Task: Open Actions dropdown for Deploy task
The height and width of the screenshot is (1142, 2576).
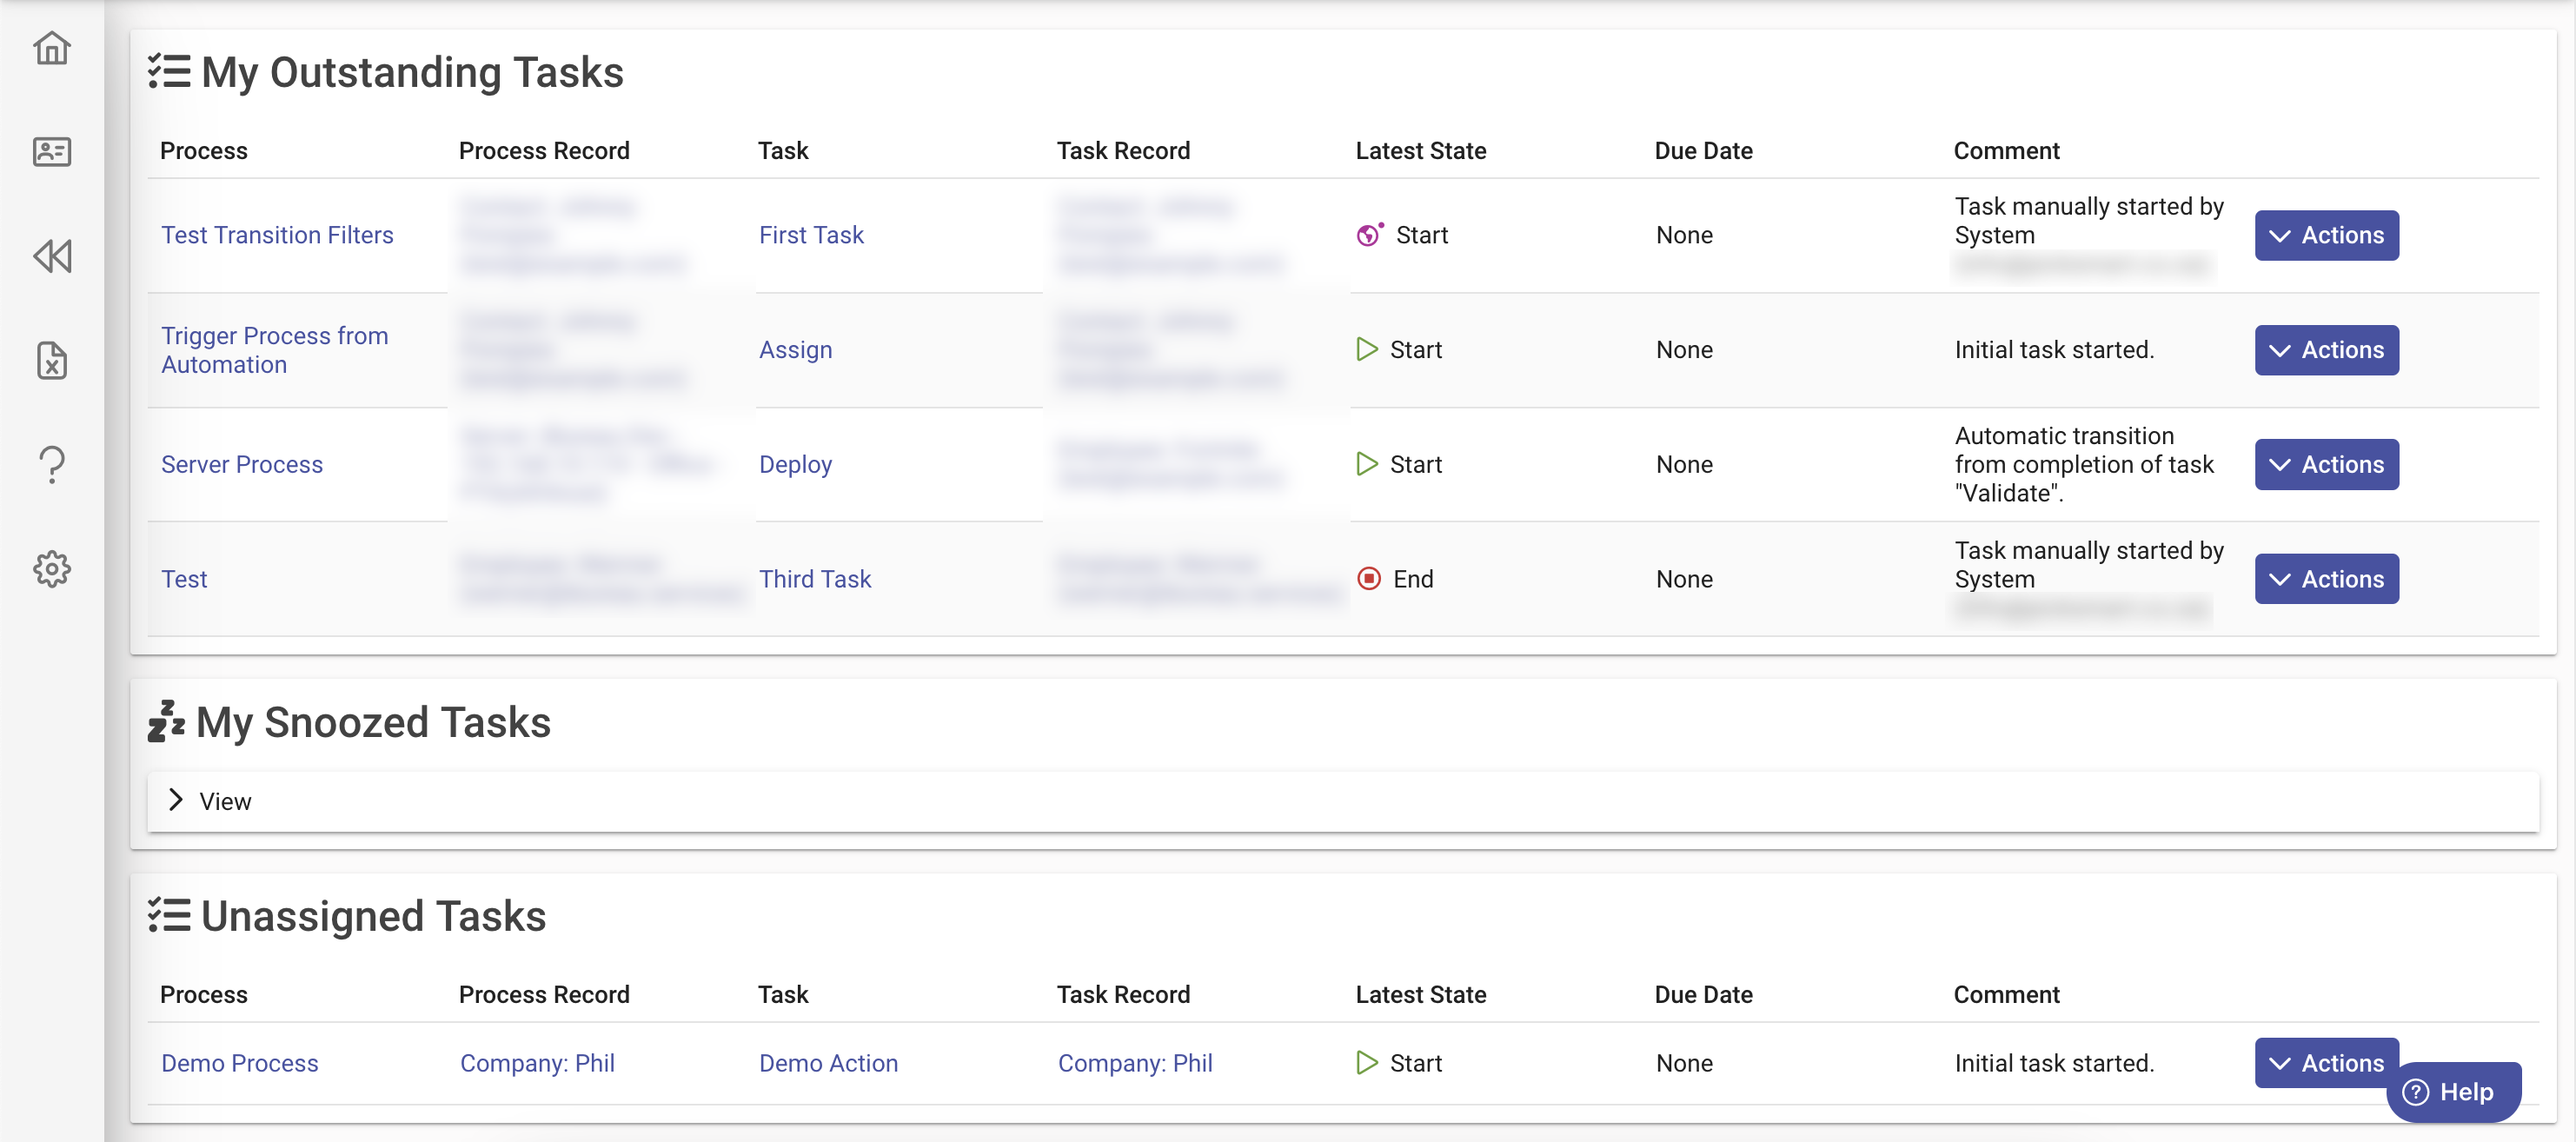Action: [x=2325, y=464]
